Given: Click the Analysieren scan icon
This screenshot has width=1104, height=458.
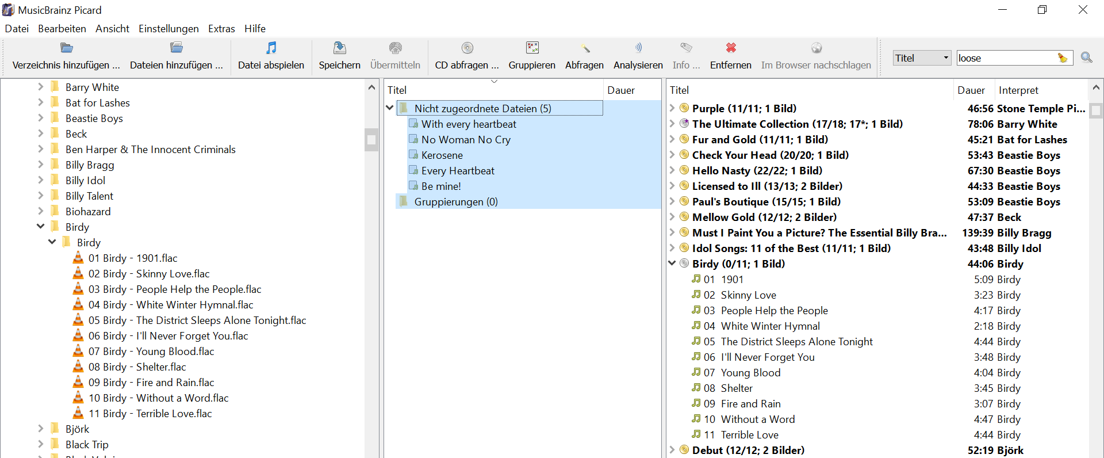Looking at the screenshot, I should coord(638,48).
